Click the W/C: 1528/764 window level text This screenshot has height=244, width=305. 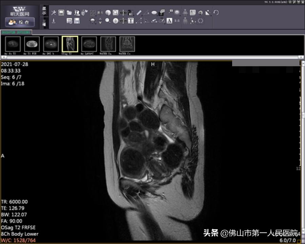(x=18, y=240)
